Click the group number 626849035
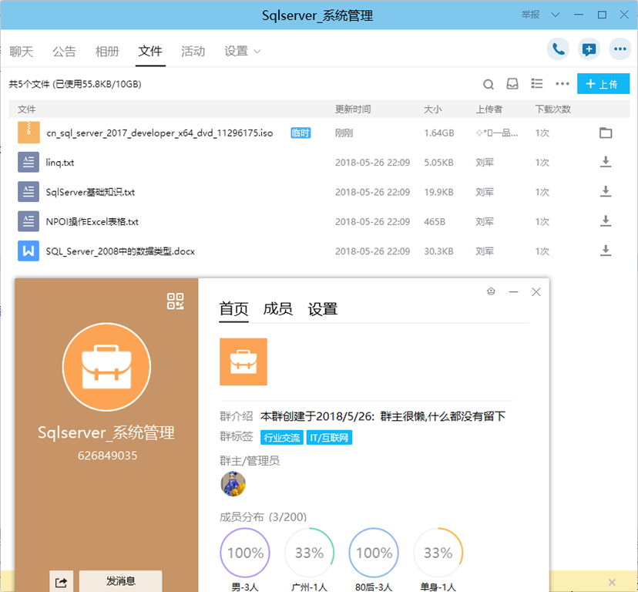Image resolution: width=638 pixels, height=592 pixels. coord(107,456)
